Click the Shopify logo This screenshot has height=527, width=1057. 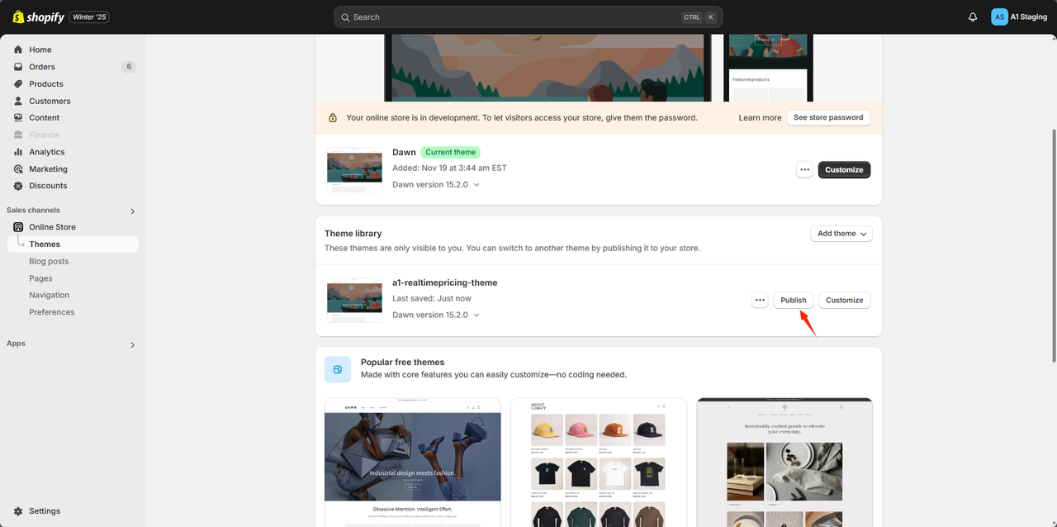tap(39, 17)
